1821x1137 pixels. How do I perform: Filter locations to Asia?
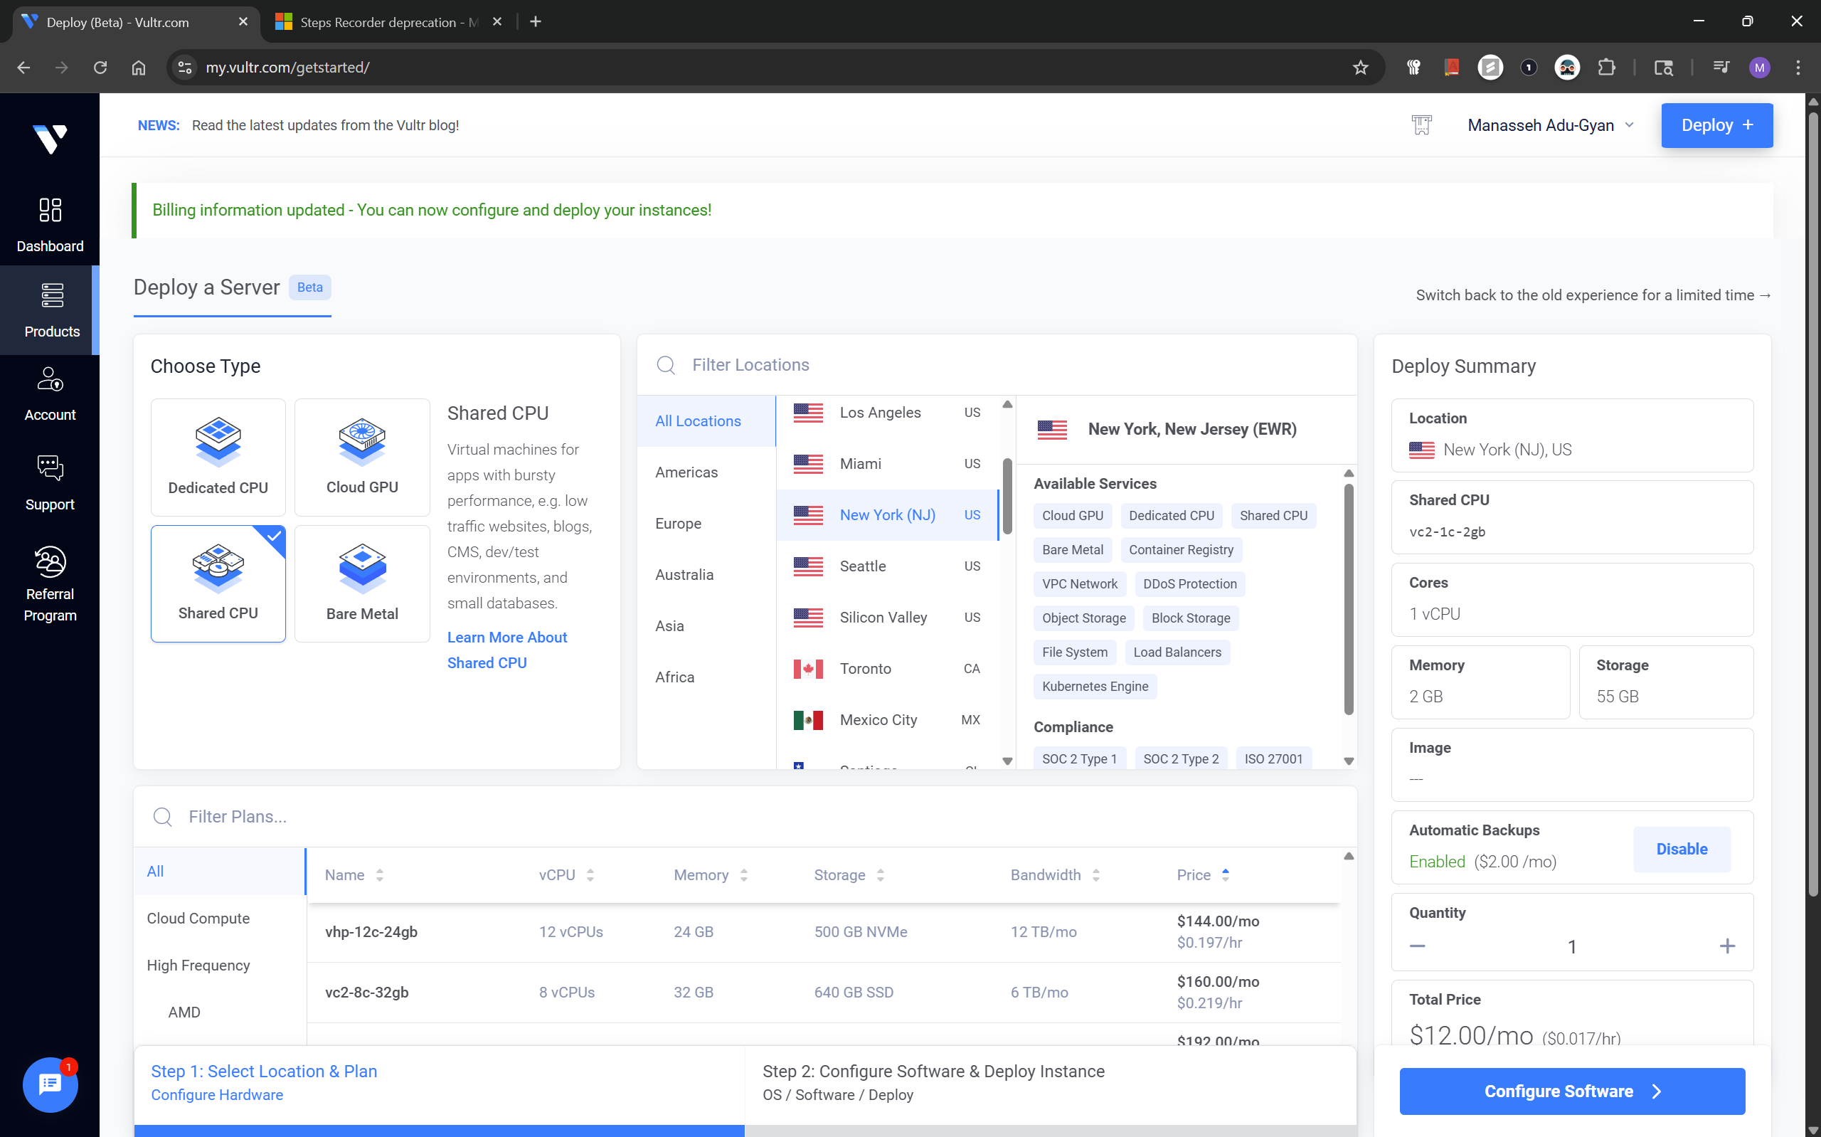tap(706, 625)
